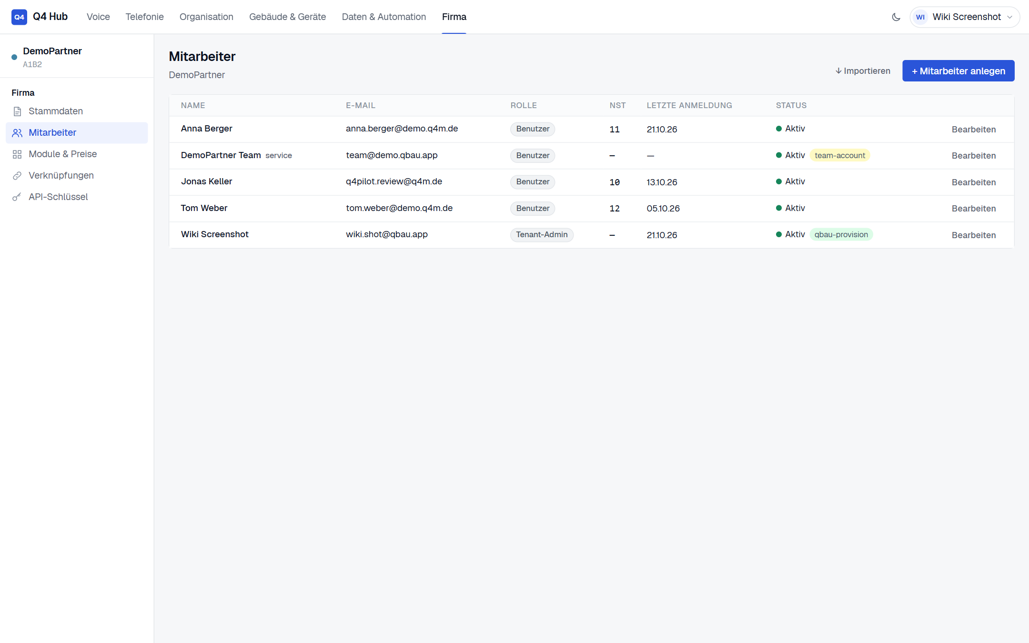Viewport: 1029px width, 643px height.
Task: Click the NAME column header
Action: tap(193, 106)
